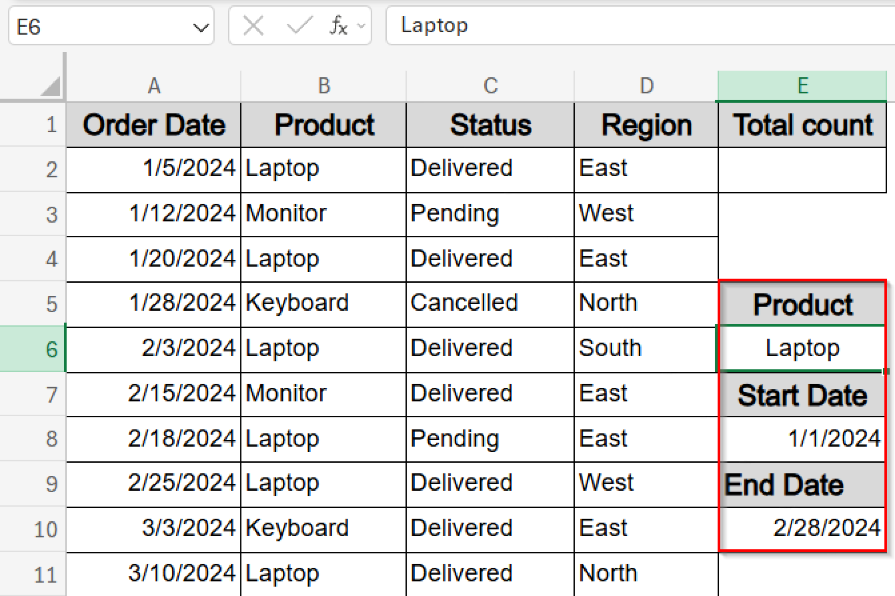
Task: Open the fx function dropdown arrow
Action: coord(360,26)
